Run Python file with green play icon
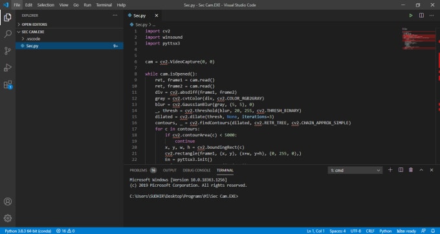 coord(411,16)
